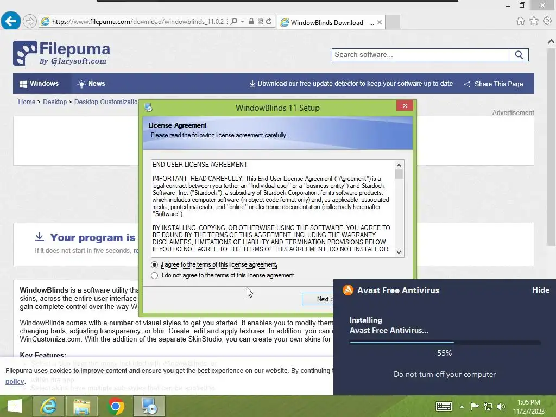The height and width of the screenshot is (417, 556).
Task: Show hidden tray icons arrow
Action: click(462, 406)
